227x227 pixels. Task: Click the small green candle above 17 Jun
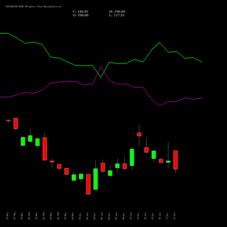[168, 162]
